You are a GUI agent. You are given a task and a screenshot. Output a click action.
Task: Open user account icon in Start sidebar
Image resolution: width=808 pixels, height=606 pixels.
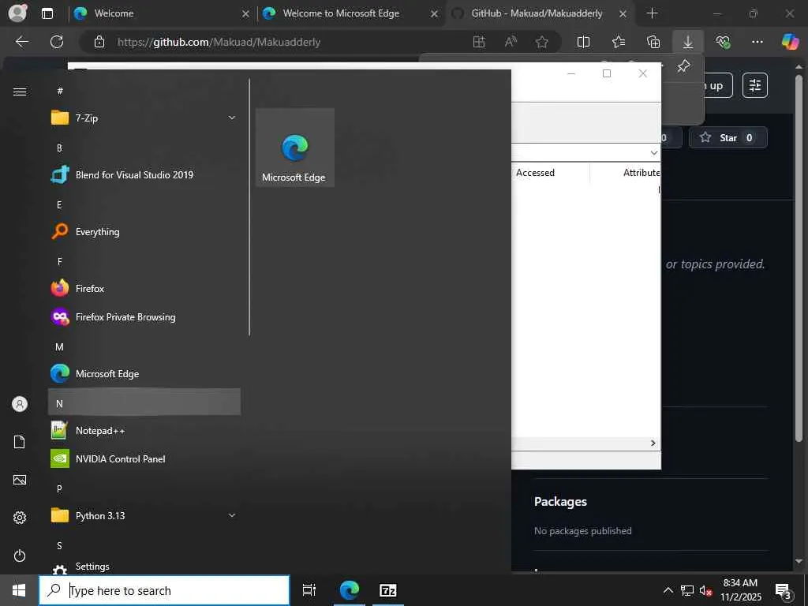[x=20, y=404]
